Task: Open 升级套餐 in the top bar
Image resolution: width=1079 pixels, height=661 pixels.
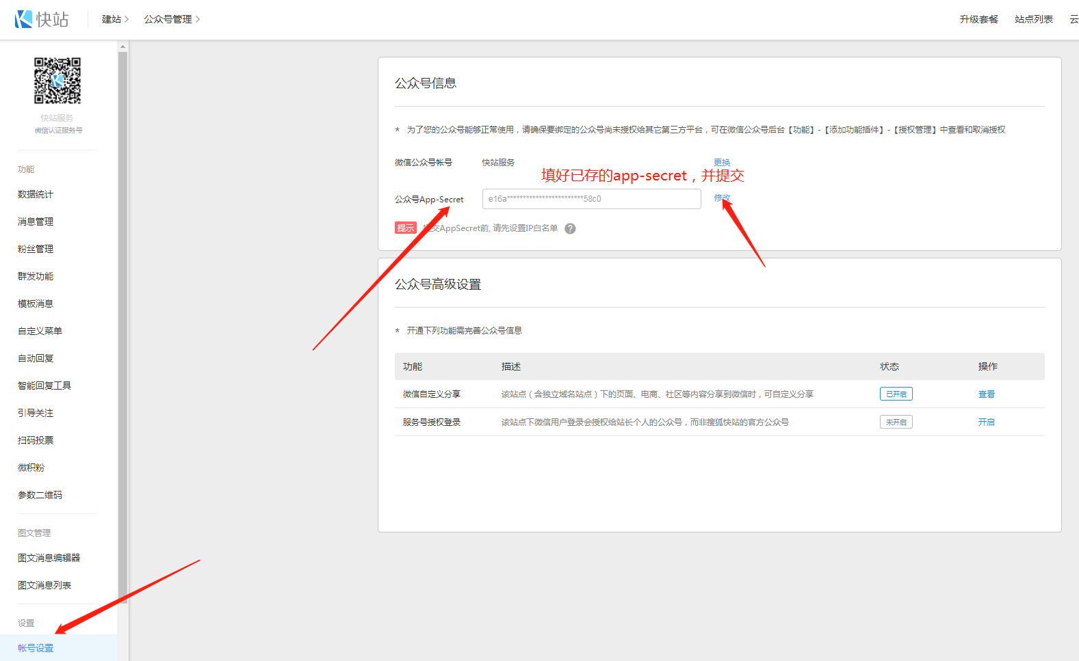Action: [978, 19]
